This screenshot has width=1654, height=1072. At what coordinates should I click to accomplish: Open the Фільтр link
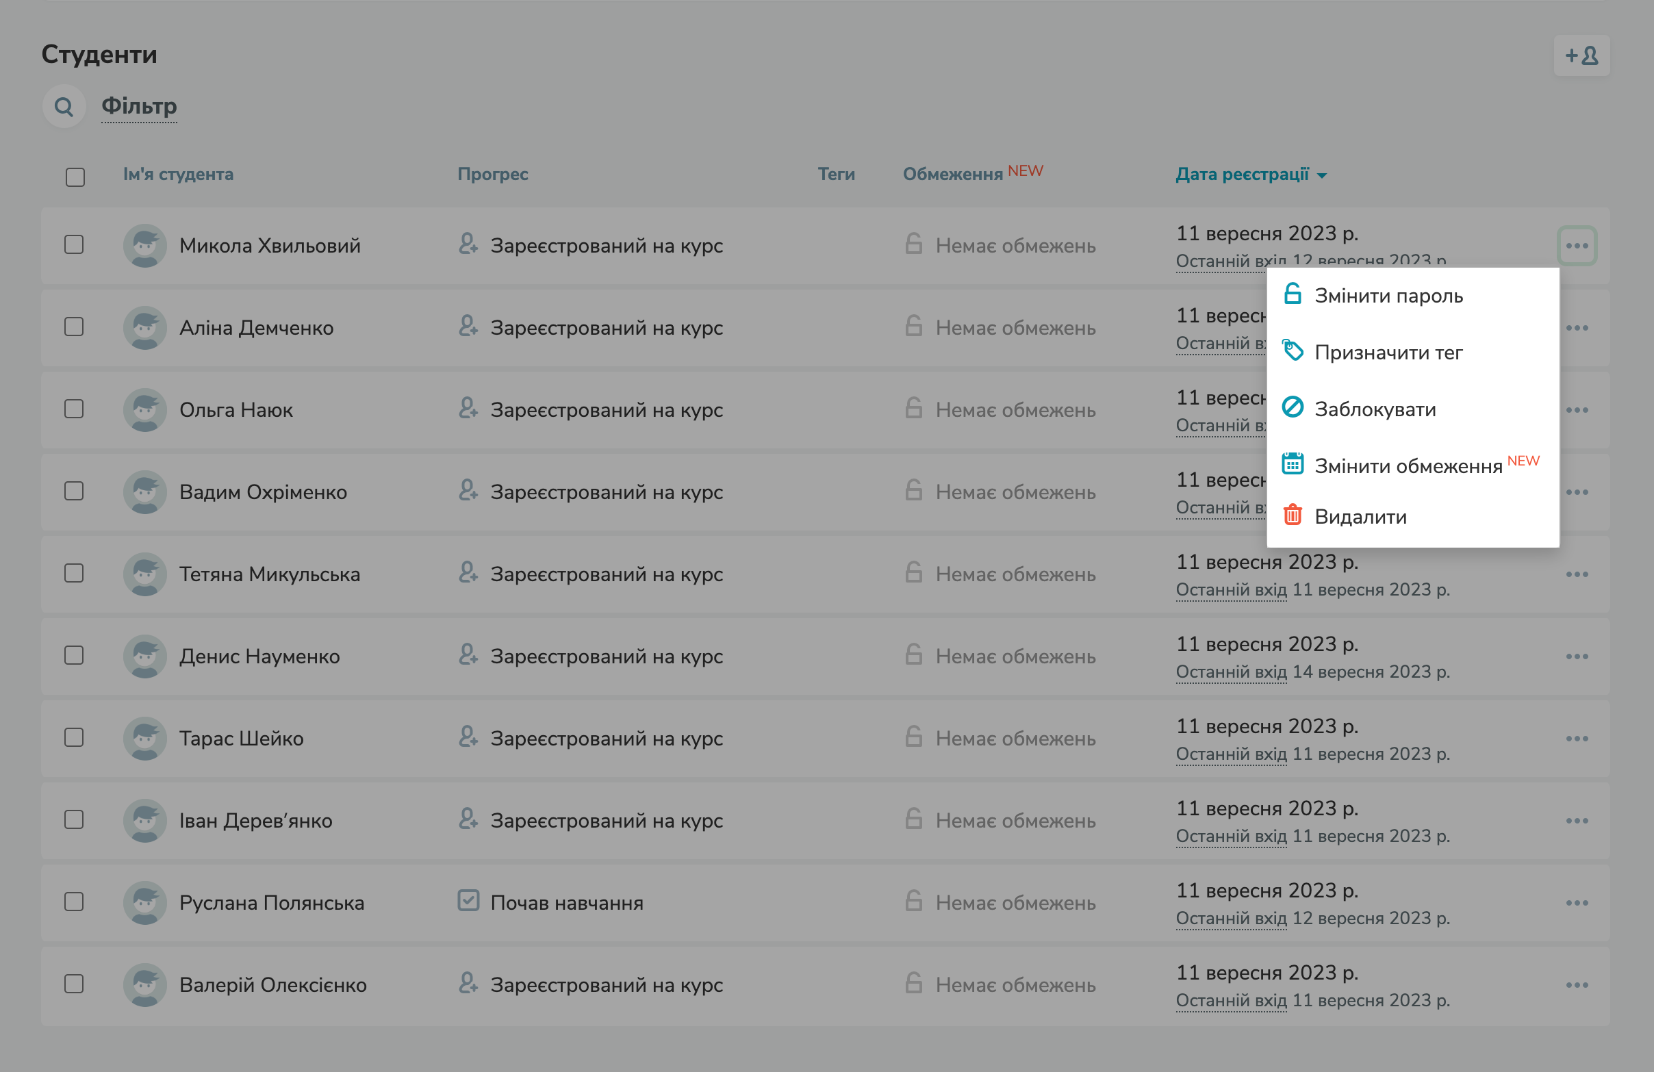click(139, 106)
